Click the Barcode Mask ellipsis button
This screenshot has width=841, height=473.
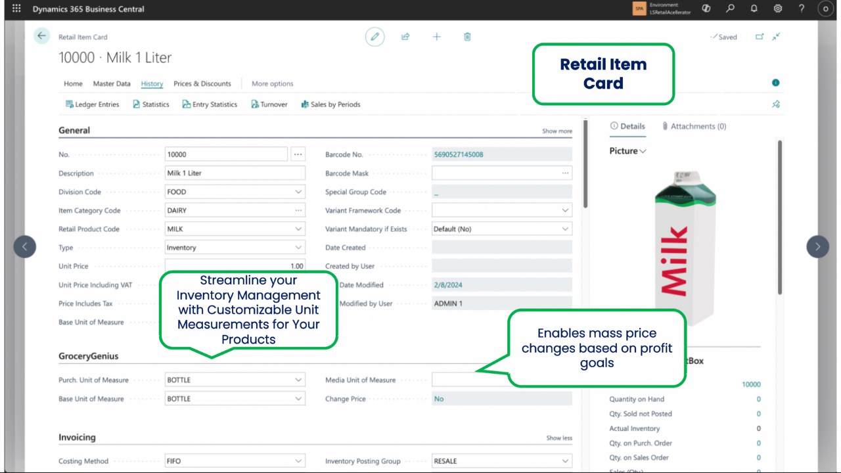tap(565, 173)
